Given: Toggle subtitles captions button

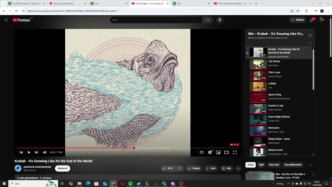Looking at the screenshot, I should click(x=202, y=152).
